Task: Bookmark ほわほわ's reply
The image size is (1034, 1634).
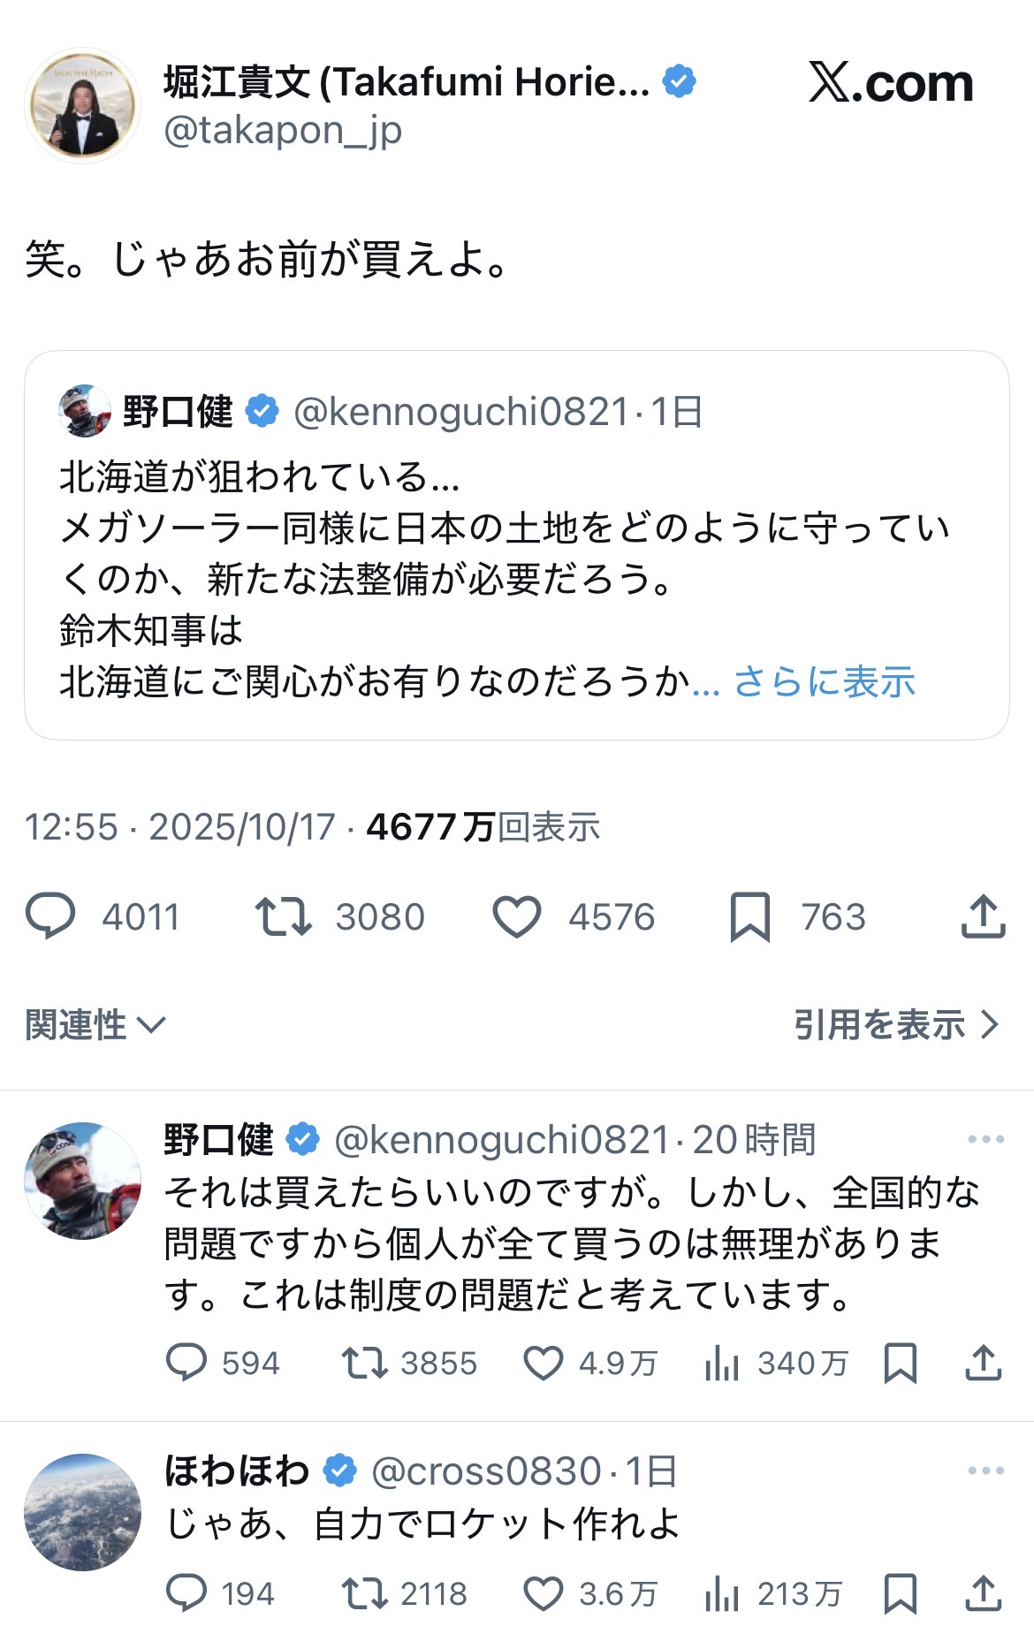Action: click(900, 1593)
